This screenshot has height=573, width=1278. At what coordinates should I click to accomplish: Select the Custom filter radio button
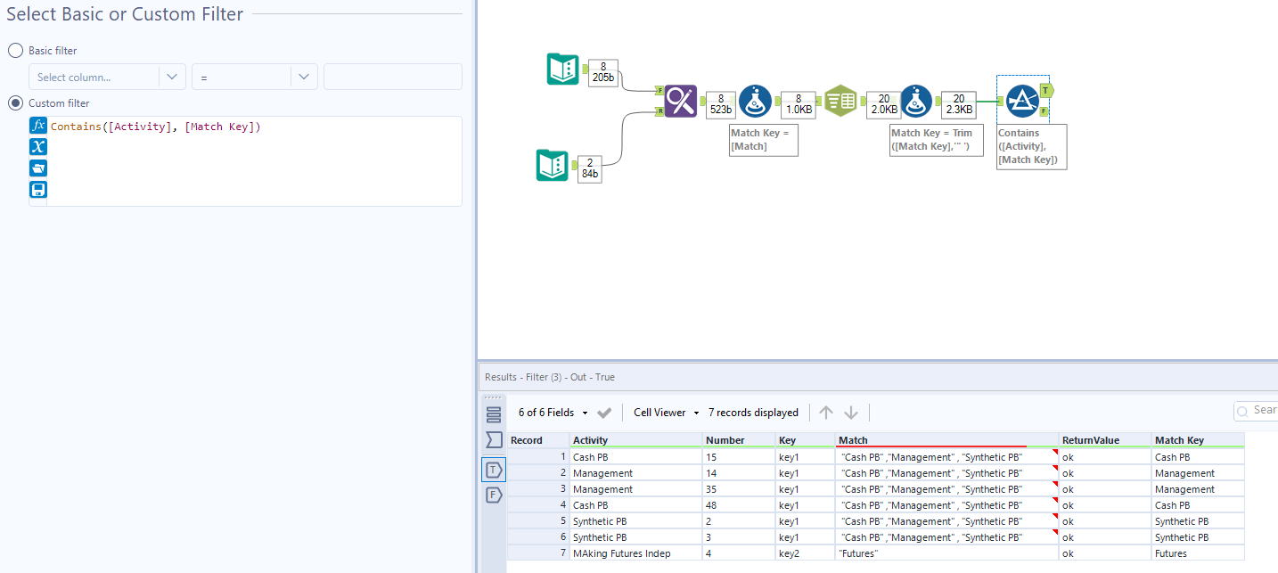pyautogui.click(x=15, y=102)
